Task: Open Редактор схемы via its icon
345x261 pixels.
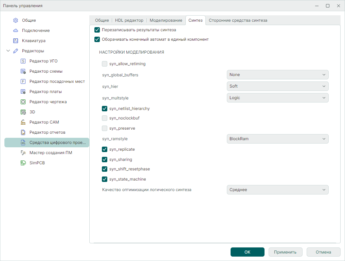Action: [x=23, y=71]
